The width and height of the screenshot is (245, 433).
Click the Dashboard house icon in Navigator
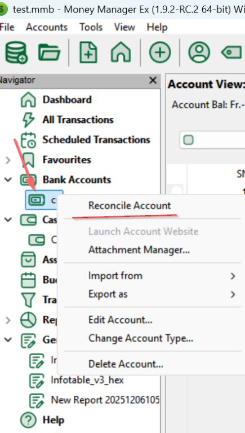(x=28, y=100)
